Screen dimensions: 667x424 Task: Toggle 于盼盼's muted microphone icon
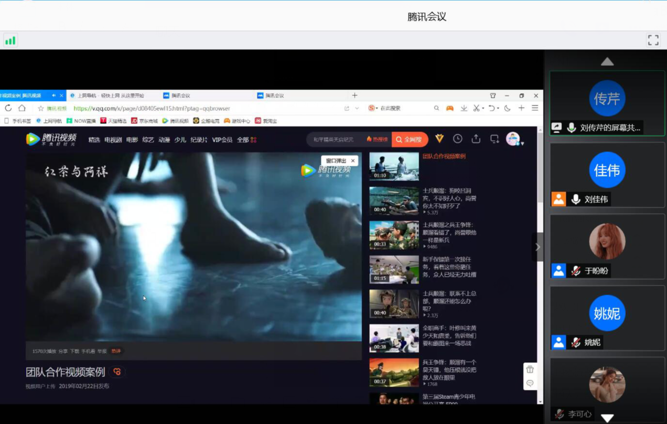575,271
